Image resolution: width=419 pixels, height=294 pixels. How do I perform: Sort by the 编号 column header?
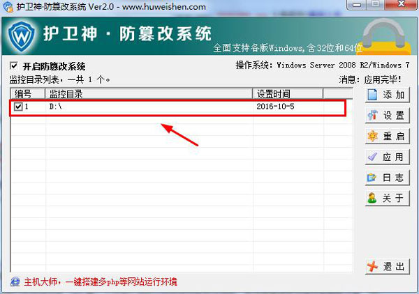coord(28,94)
